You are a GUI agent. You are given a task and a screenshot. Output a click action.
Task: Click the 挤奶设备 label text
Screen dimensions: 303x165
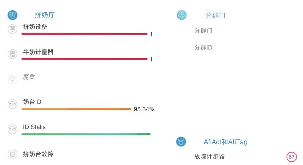point(35,27)
